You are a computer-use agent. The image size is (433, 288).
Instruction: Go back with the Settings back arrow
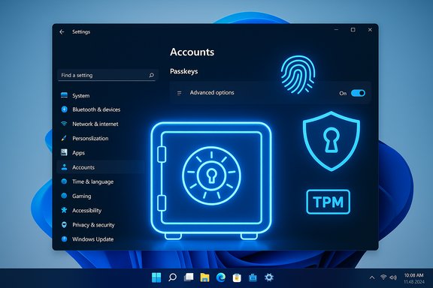click(x=62, y=32)
